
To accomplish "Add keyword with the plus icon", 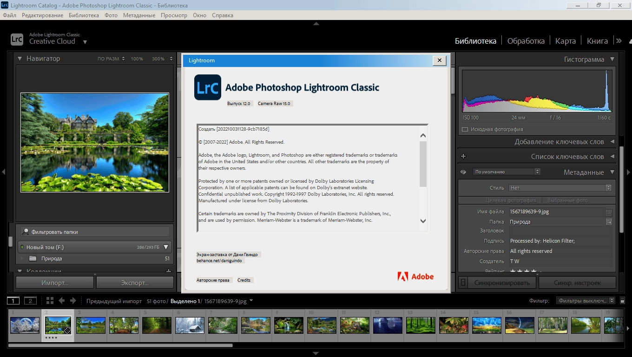I will click(x=463, y=157).
